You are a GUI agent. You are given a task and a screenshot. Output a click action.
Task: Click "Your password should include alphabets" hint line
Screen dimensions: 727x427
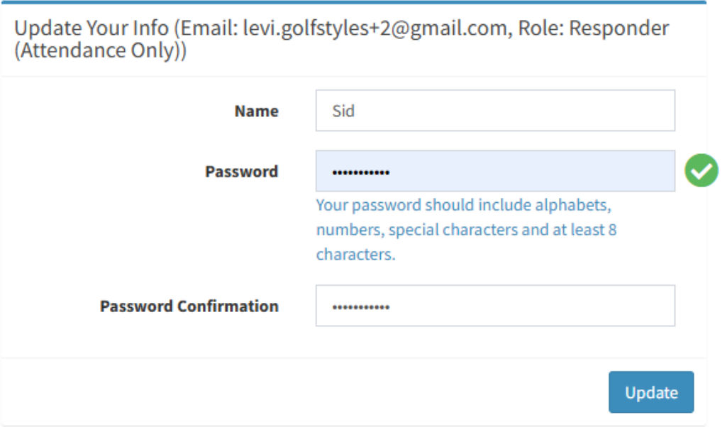[463, 206]
